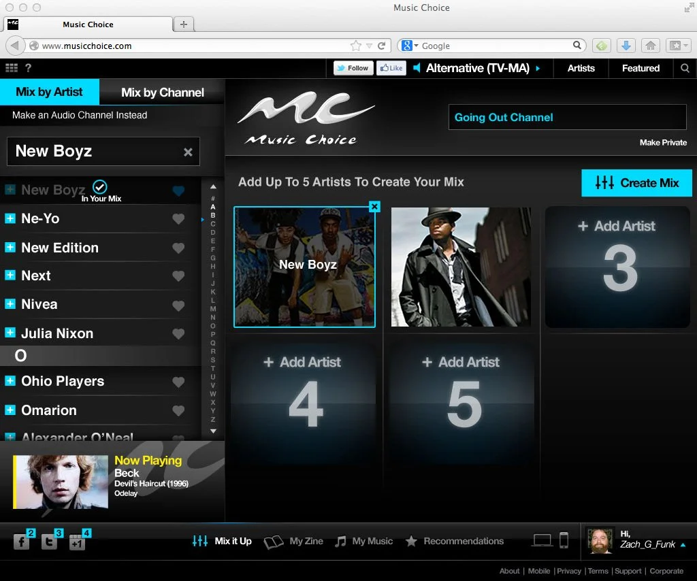Mute audio with the speaker icon
The width and height of the screenshot is (697, 581).
pyautogui.click(x=417, y=68)
